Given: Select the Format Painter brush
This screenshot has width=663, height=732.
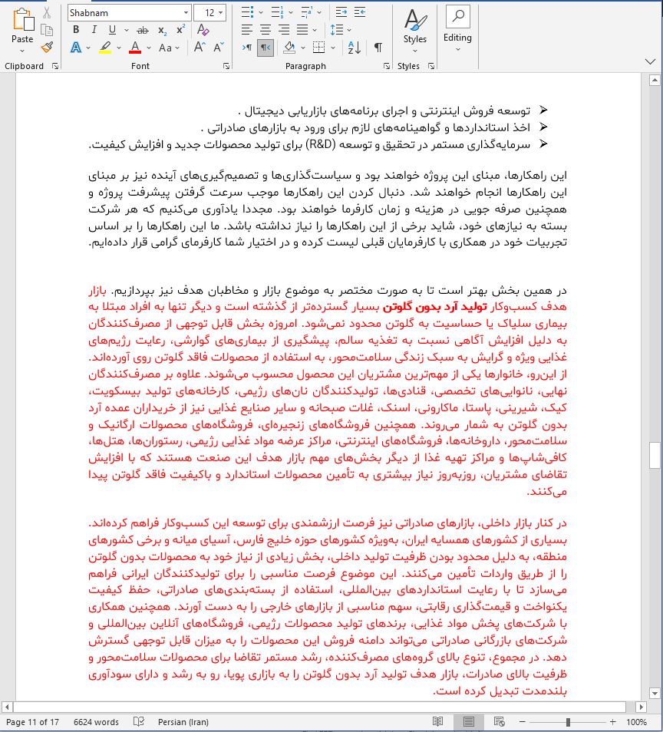Looking at the screenshot, I should point(47,47).
